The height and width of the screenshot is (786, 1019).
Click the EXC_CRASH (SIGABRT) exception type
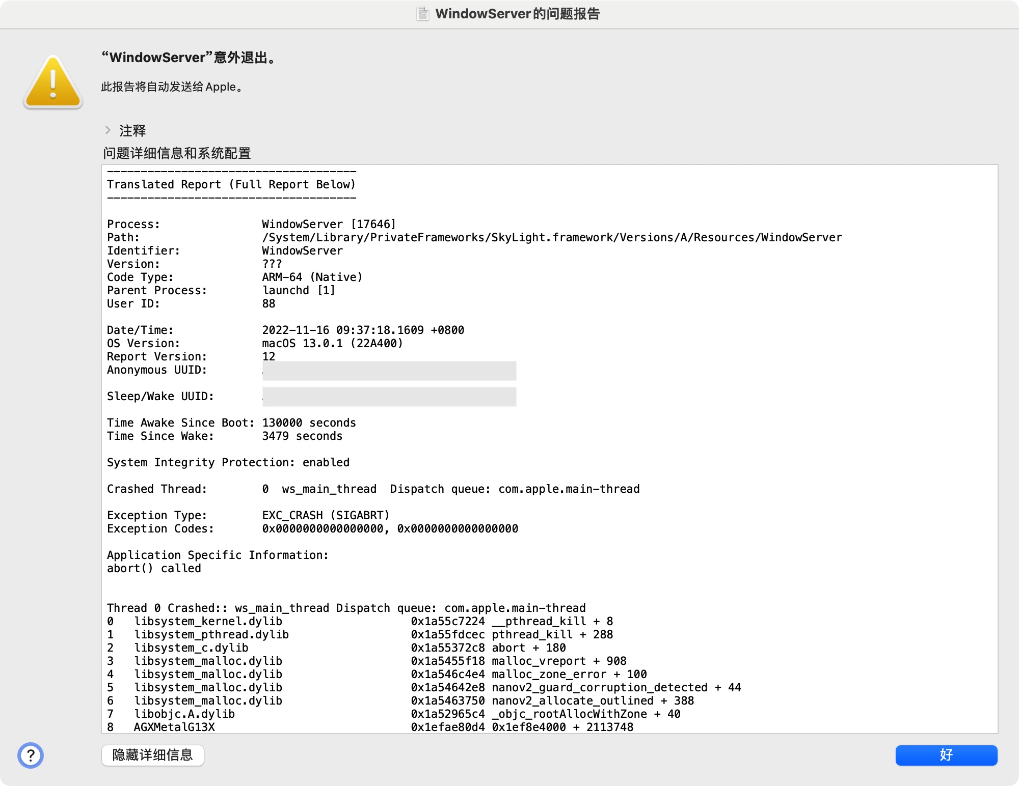(x=326, y=515)
